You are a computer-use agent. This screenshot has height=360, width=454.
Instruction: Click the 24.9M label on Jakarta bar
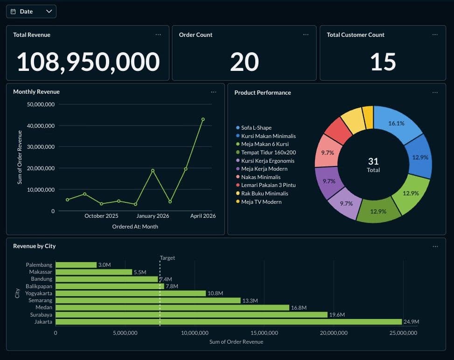click(x=411, y=322)
